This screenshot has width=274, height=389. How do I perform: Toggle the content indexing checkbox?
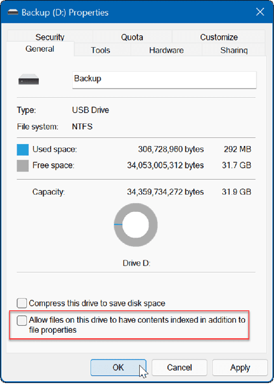(x=22, y=320)
